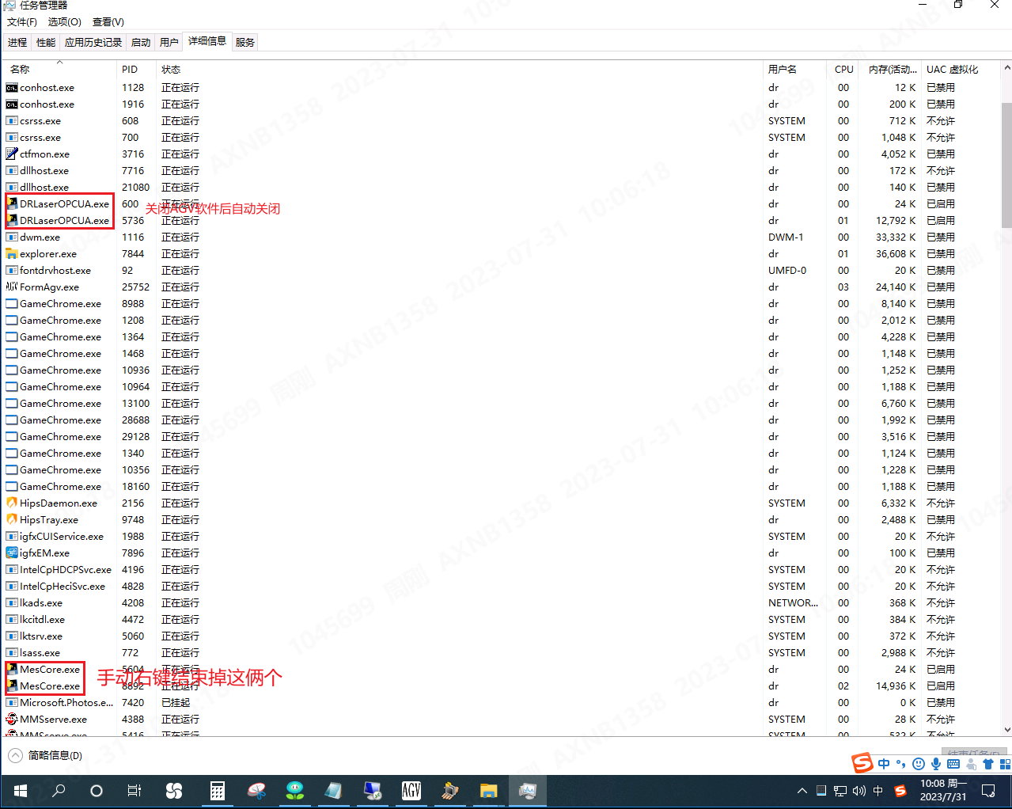Open the Sogou toolbar grid toolbox icon
The height and width of the screenshot is (809, 1012).
point(1005,764)
